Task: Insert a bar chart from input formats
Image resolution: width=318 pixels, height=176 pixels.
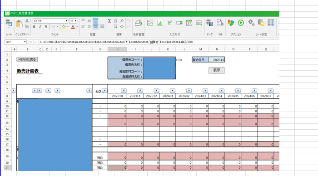Action: [x=160, y=23]
